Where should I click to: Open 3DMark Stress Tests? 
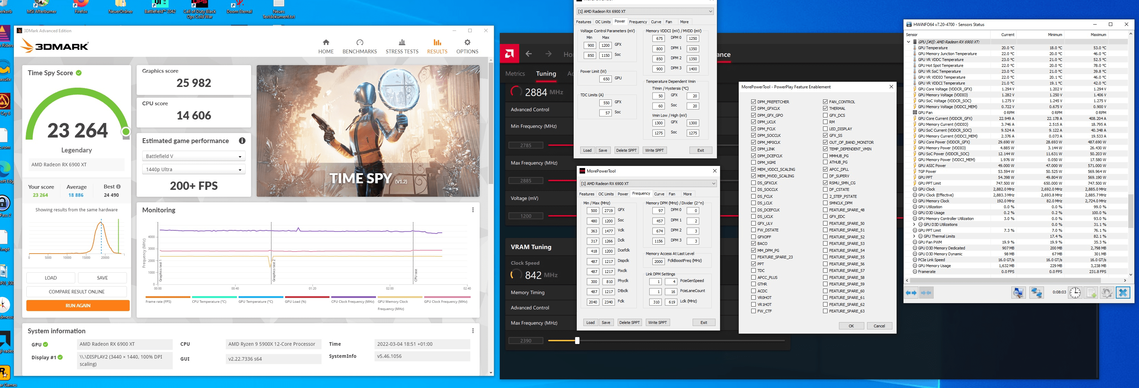click(x=402, y=46)
